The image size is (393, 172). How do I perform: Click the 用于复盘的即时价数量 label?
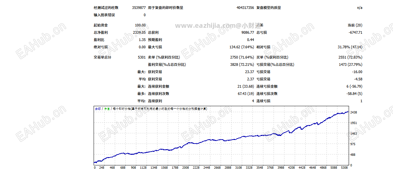[x=166, y=8]
